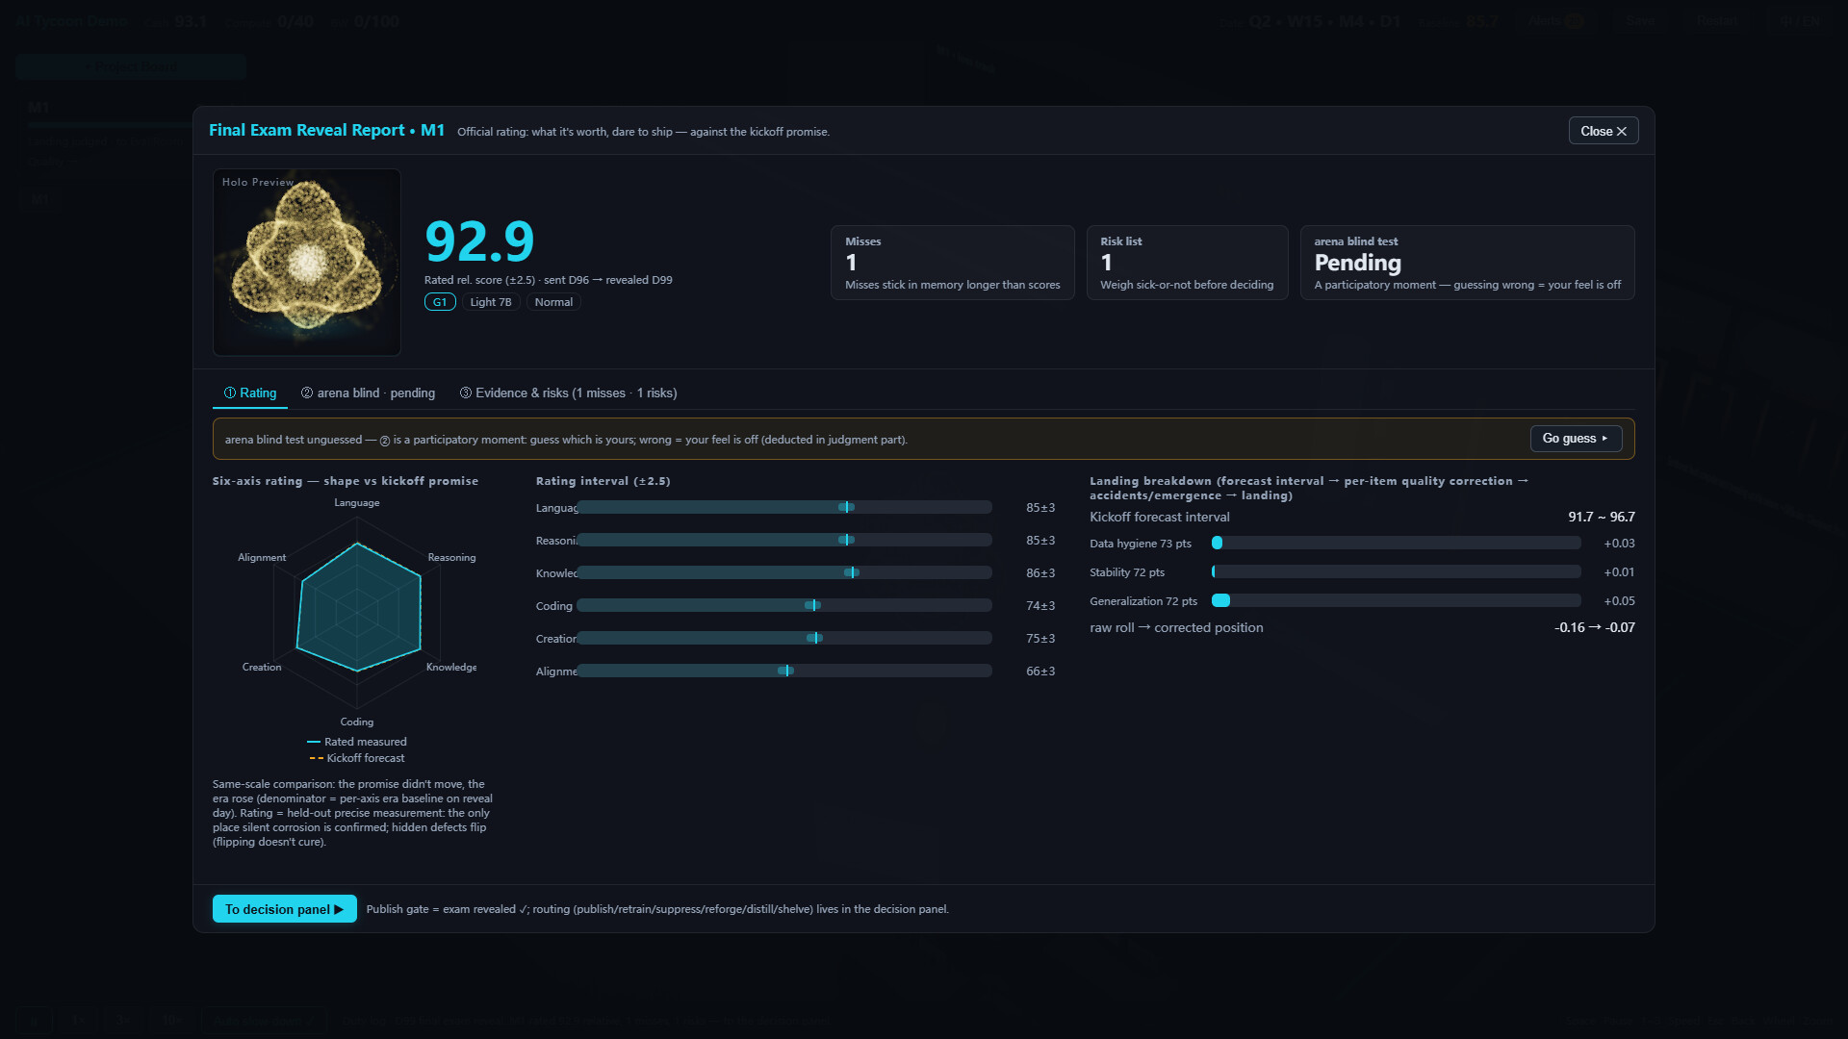
Task: Click the Generalization 72 pts bar
Action: [x=1396, y=600]
